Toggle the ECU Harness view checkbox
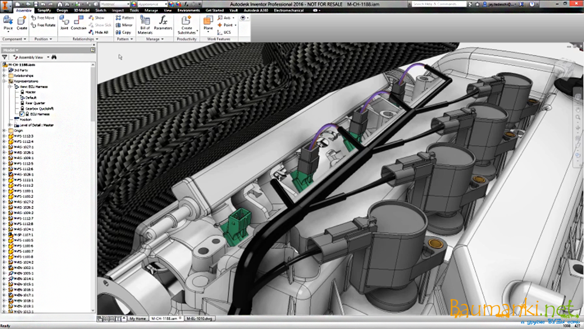 click(x=22, y=114)
